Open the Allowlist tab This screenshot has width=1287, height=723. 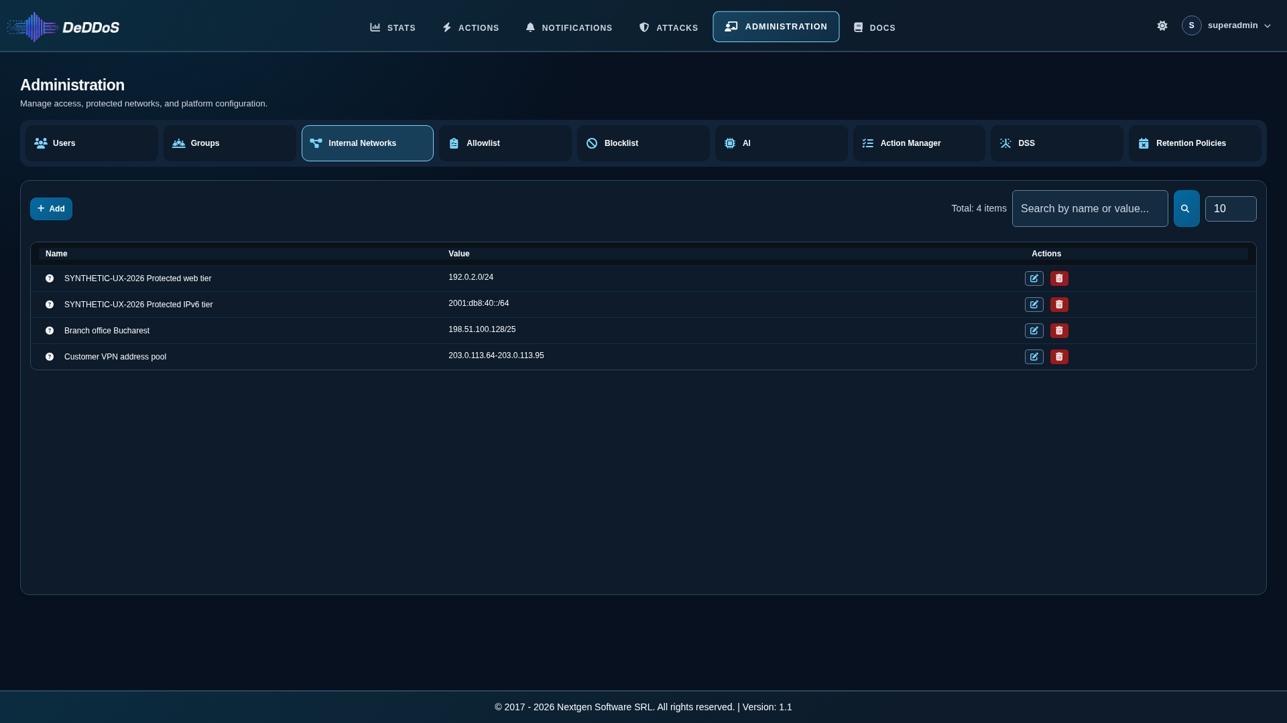[x=505, y=143]
